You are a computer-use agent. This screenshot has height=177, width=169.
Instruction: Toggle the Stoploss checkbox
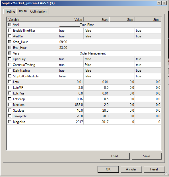coord(10,110)
